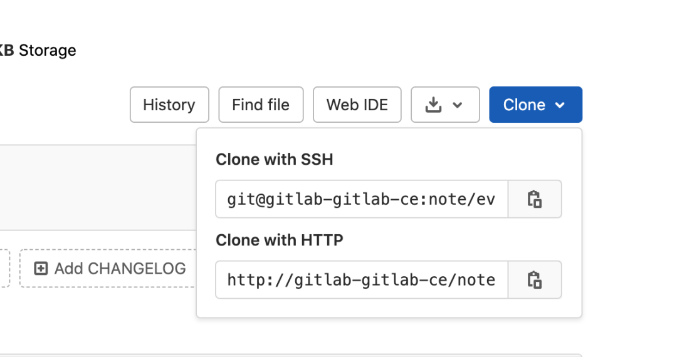The width and height of the screenshot is (677, 357).
Task: Launch the Web IDE
Action: coord(357,105)
